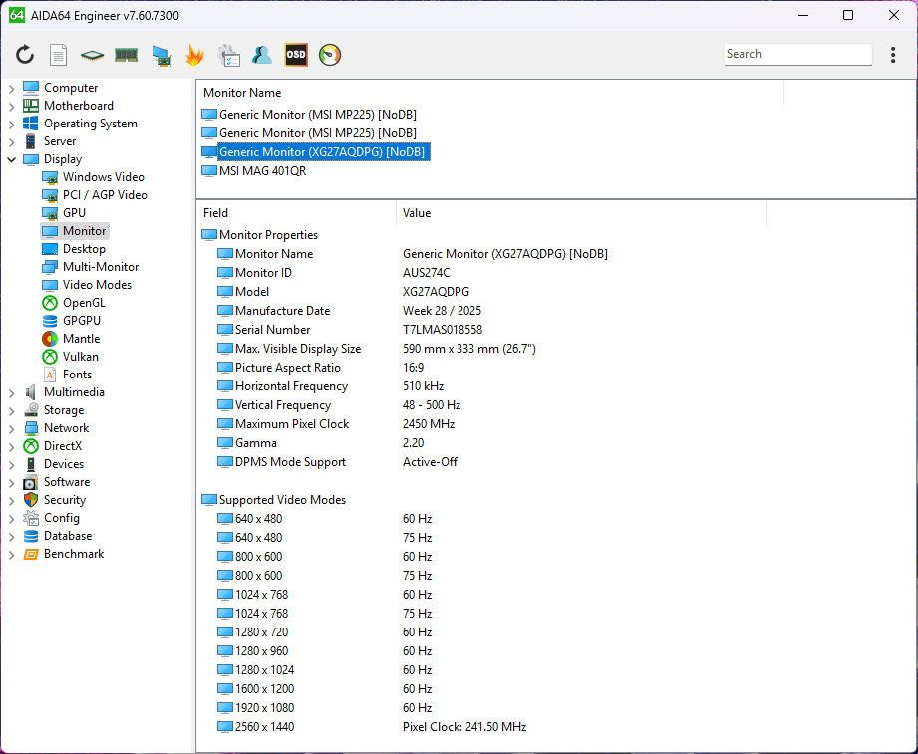Click the Monitor Name column header
Viewport: 918px width, 754px height.
[x=490, y=93]
